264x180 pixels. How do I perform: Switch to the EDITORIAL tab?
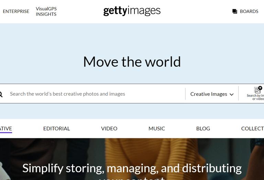[x=57, y=129]
